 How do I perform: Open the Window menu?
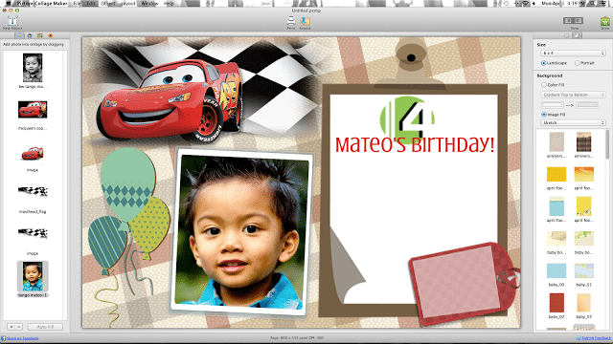tap(149, 3)
